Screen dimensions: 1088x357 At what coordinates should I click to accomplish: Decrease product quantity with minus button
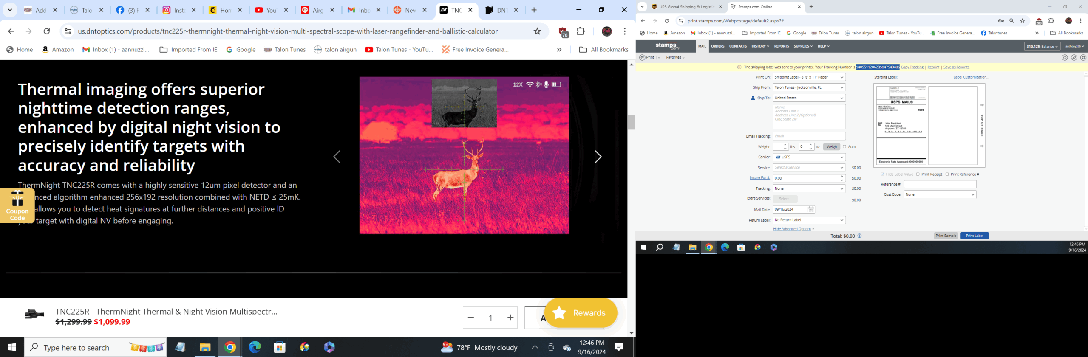(x=471, y=318)
